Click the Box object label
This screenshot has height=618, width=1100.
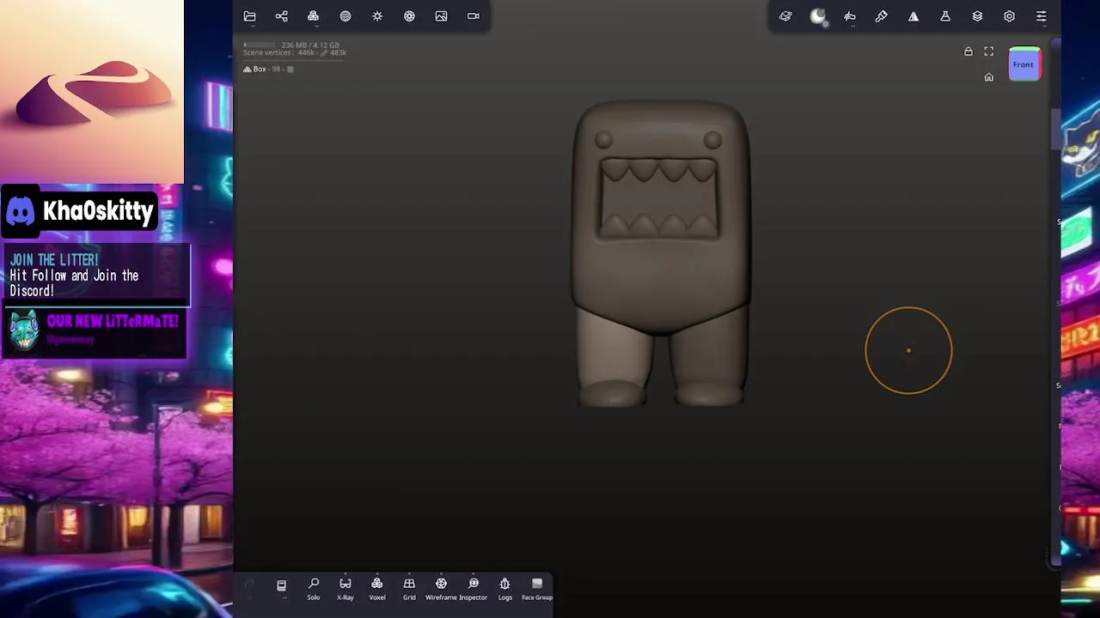260,69
